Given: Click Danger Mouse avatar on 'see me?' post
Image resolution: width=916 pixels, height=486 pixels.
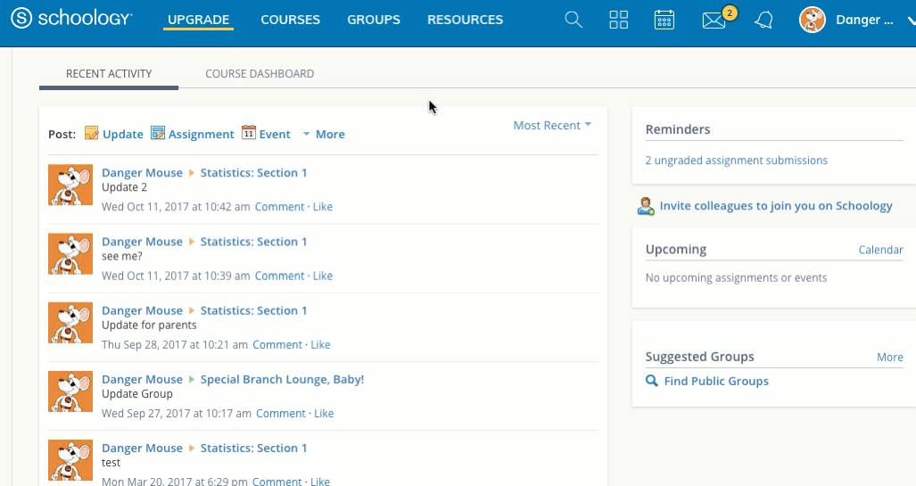Looking at the screenshot, I should point(70,254).
